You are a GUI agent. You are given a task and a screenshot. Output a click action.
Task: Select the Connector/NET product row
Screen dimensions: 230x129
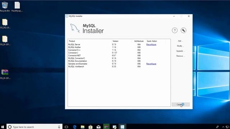point(119,56)
